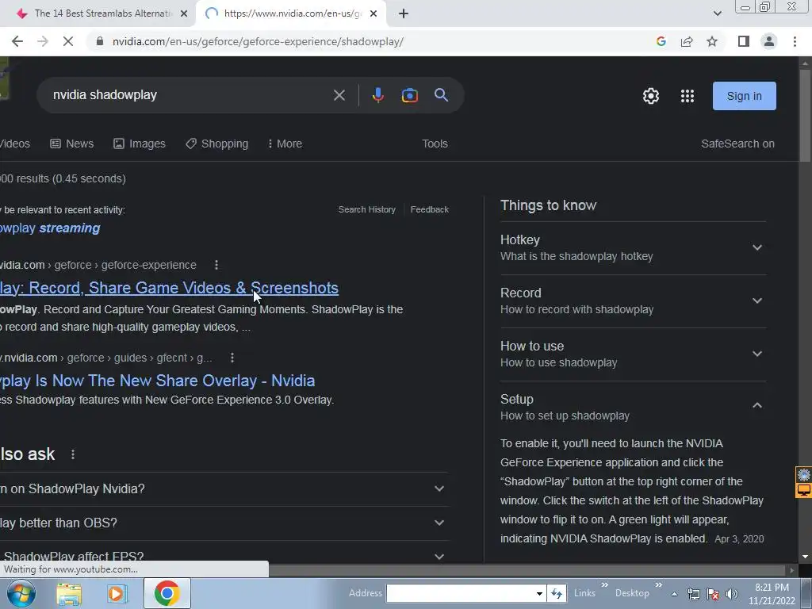Search by image with the camera icon

click(410, 95)
